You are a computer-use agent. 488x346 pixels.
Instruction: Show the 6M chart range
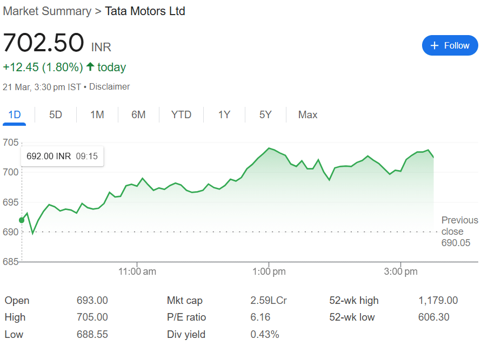pyautogui.click(x=138, y=115)
